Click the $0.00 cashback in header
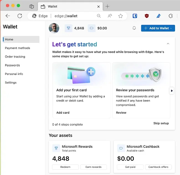The height and width of the screenshot is (175, 180). (102, 28)
